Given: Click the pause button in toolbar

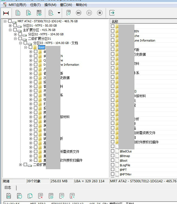Looking at the screenshot, I should [x=89, y=13].
